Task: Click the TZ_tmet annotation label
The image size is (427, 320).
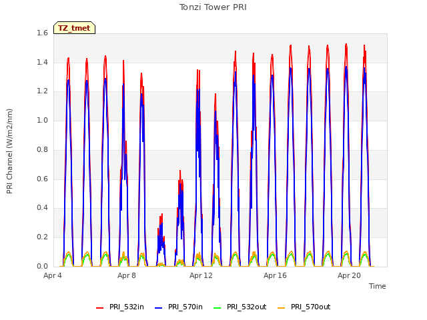Action: point(74,28)
